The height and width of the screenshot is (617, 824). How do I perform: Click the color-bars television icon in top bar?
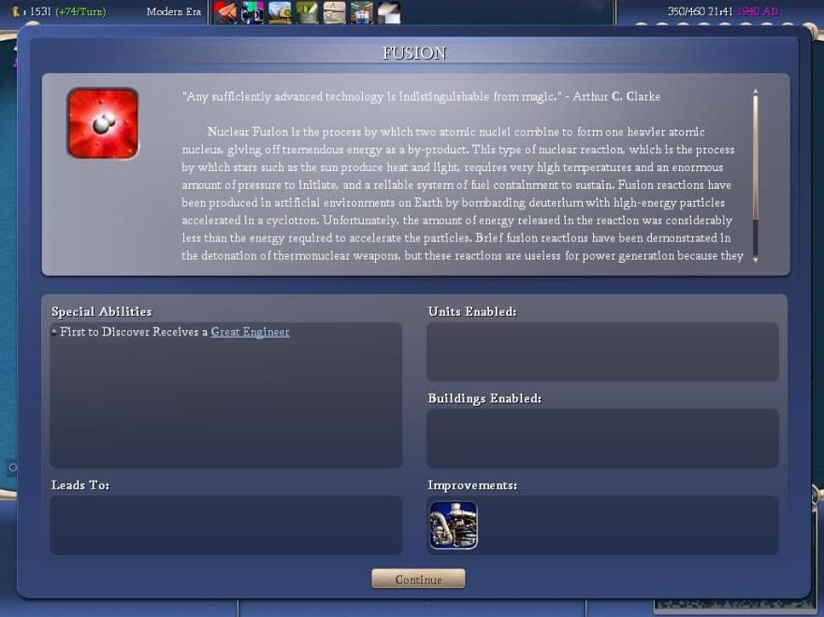[x=253, y=12]
